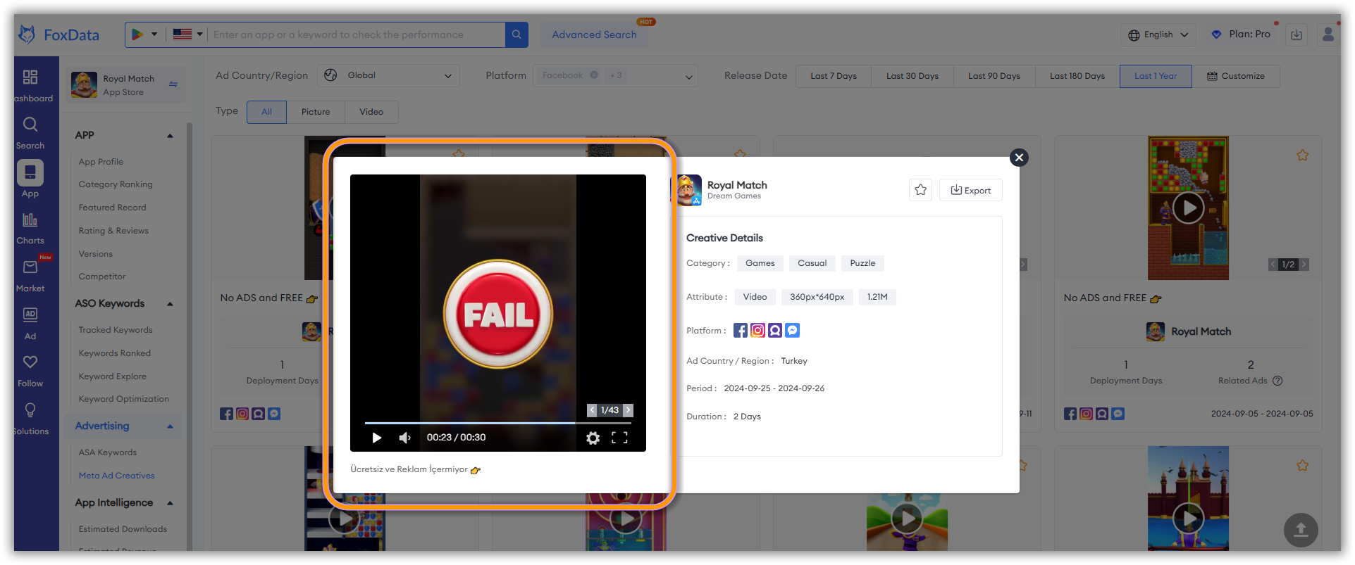The image size is (1355, 565).
Task: Open the Ad sidebar icon
Action: [30, 315]
